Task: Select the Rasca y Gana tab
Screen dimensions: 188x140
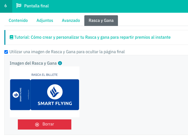Action: pos(101,20)
